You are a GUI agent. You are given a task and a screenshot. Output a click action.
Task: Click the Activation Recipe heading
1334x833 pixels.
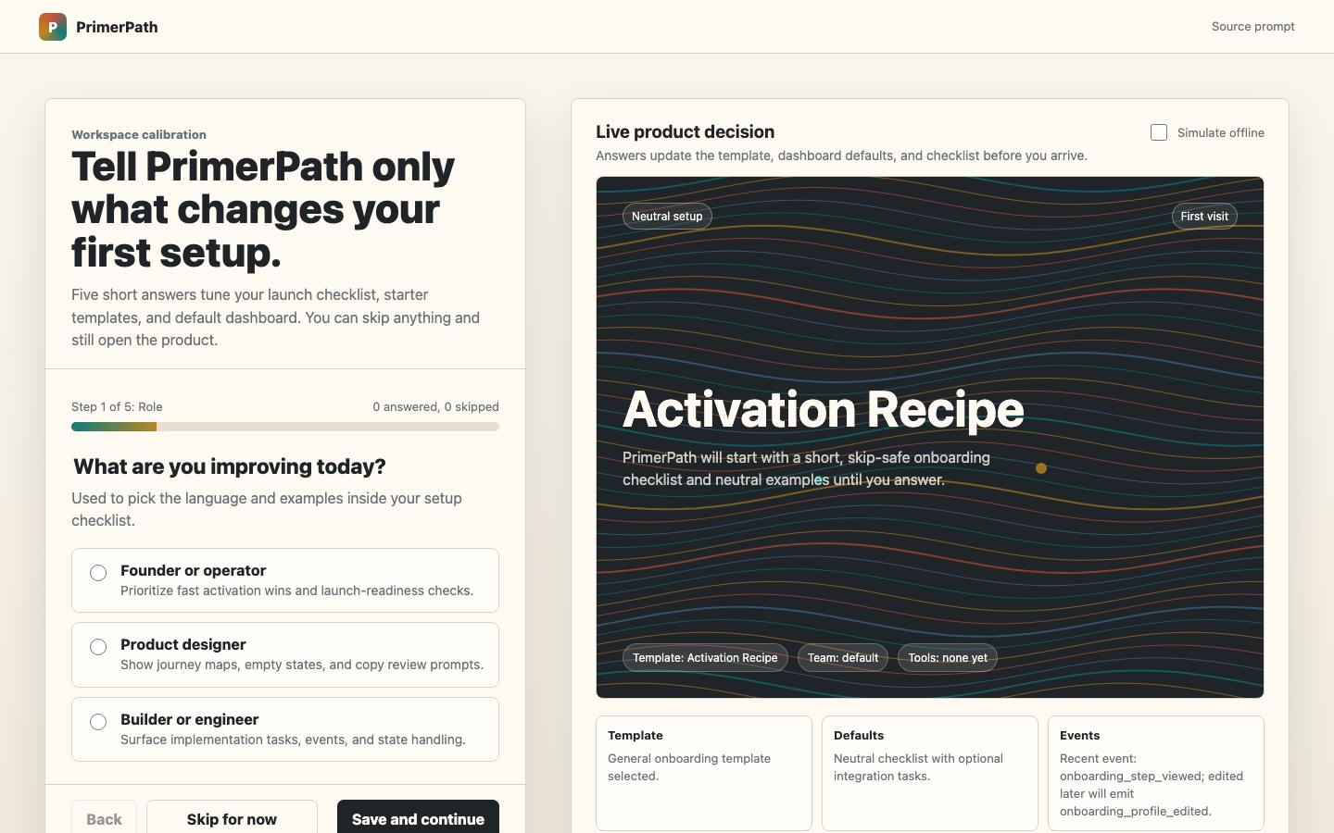824,409
